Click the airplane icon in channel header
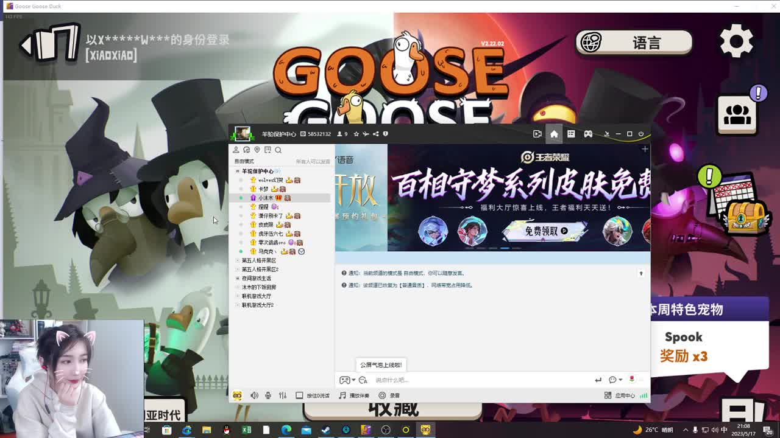The width and height of the screenshot is (780, 438). pyautogui.click(x=366, y=134)
